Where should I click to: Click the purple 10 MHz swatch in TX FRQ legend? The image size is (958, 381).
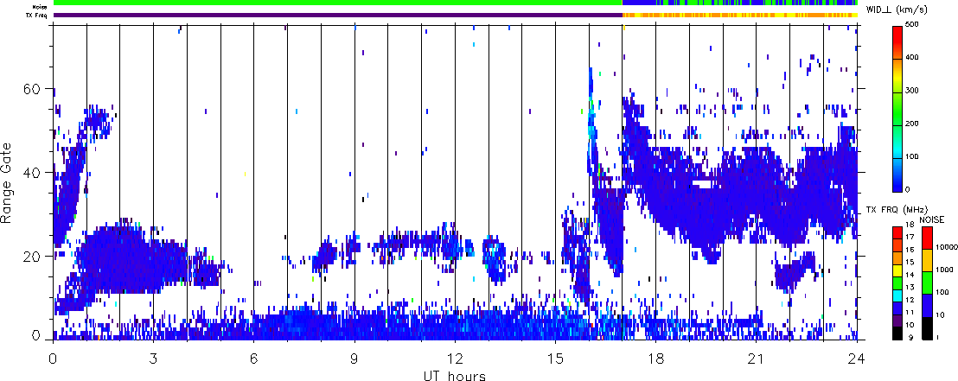pyautogui.click(x=897, y=321)
